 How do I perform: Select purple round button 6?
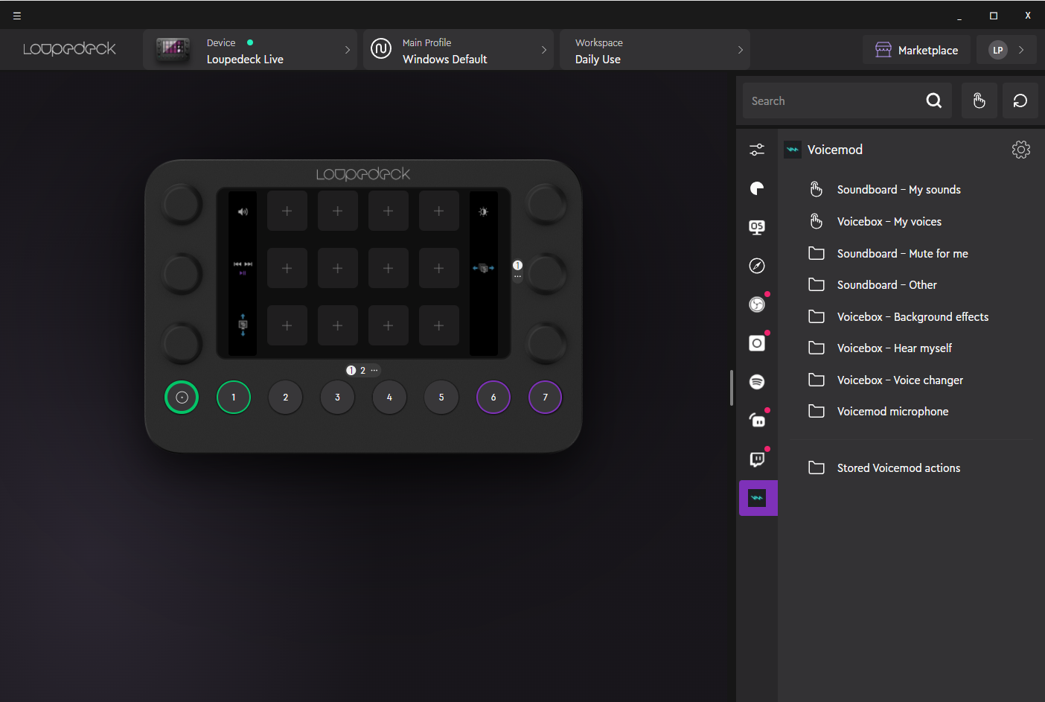pos(493,398)
